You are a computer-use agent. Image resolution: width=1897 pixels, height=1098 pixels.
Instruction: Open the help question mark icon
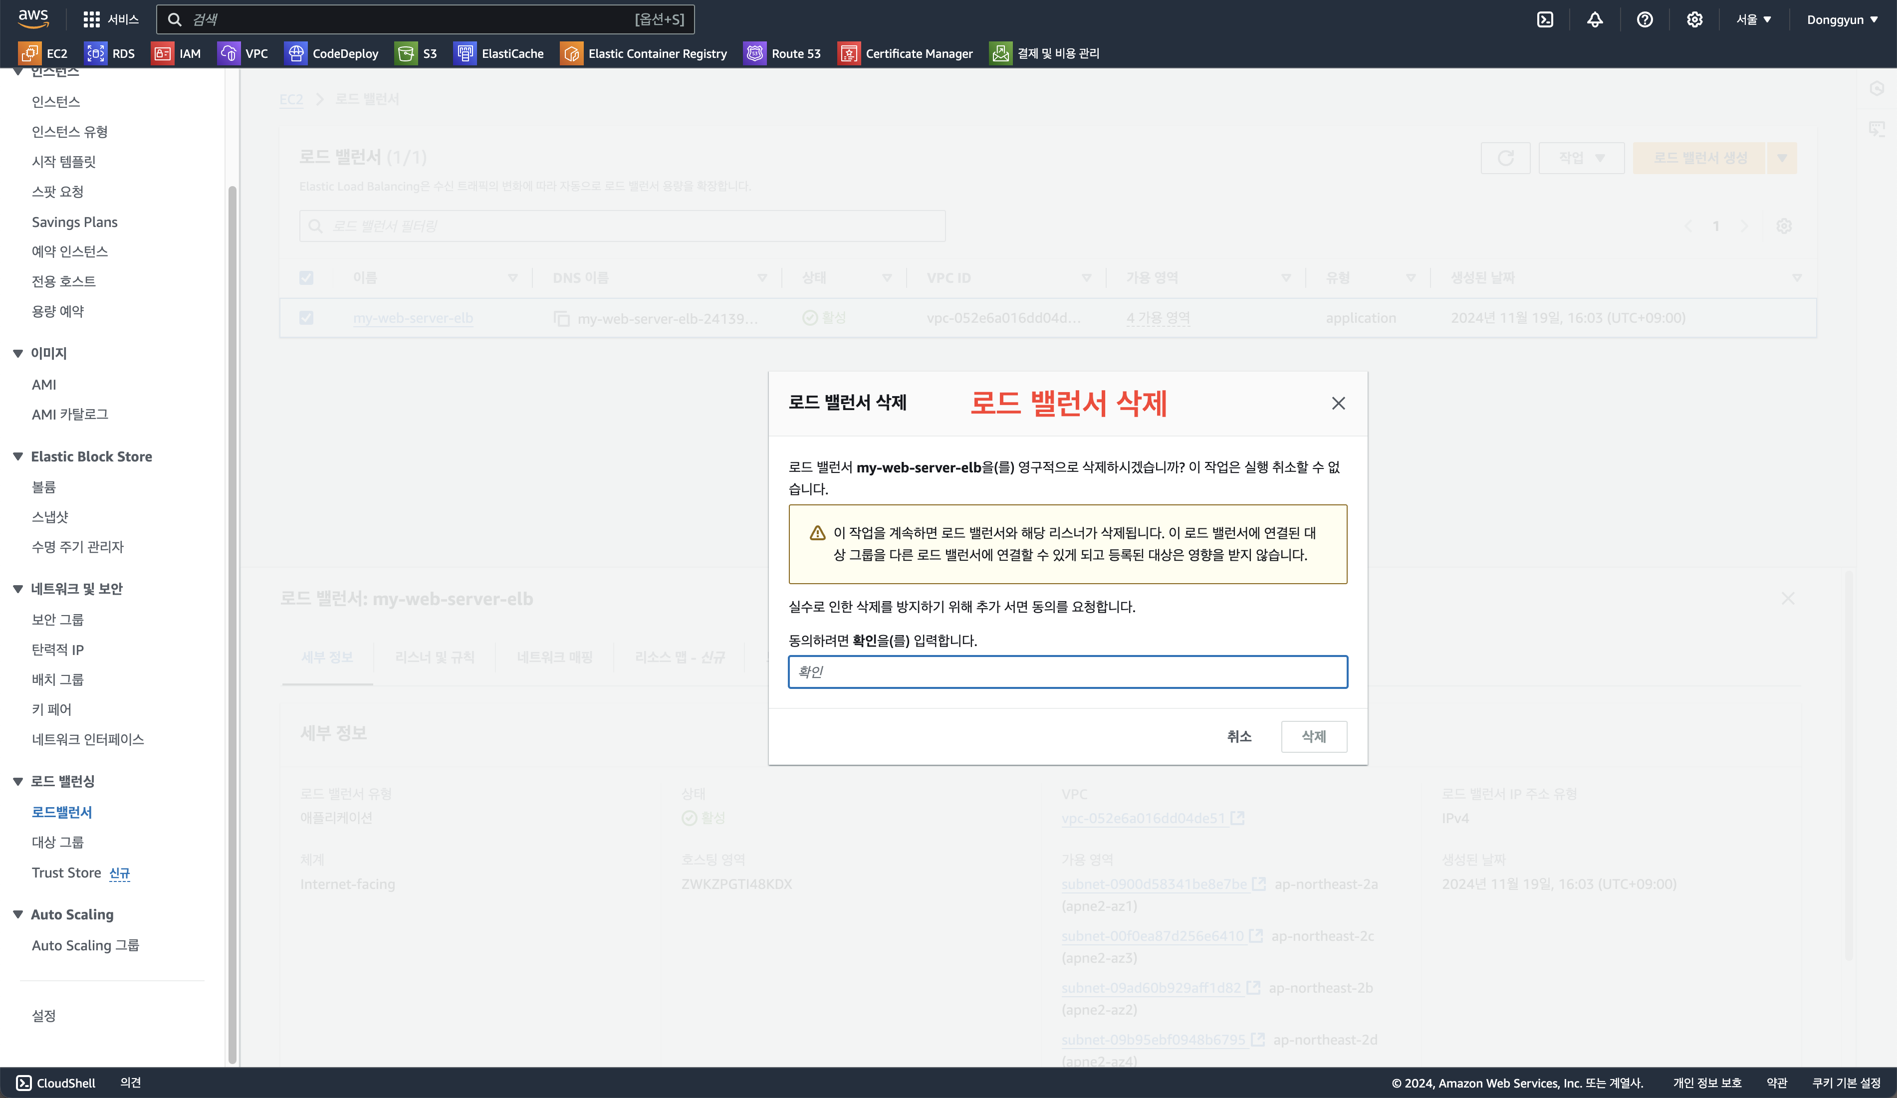[1644, 19]
